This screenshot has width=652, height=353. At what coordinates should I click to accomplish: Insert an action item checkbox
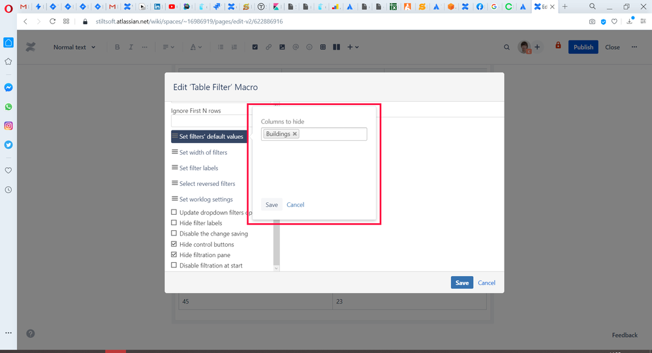click(x=255, y=47)
